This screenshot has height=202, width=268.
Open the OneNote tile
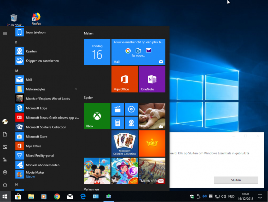pos(152,79)
